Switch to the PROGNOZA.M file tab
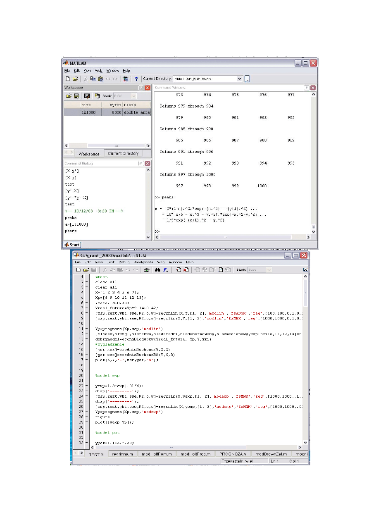 [x=233, y=454]
